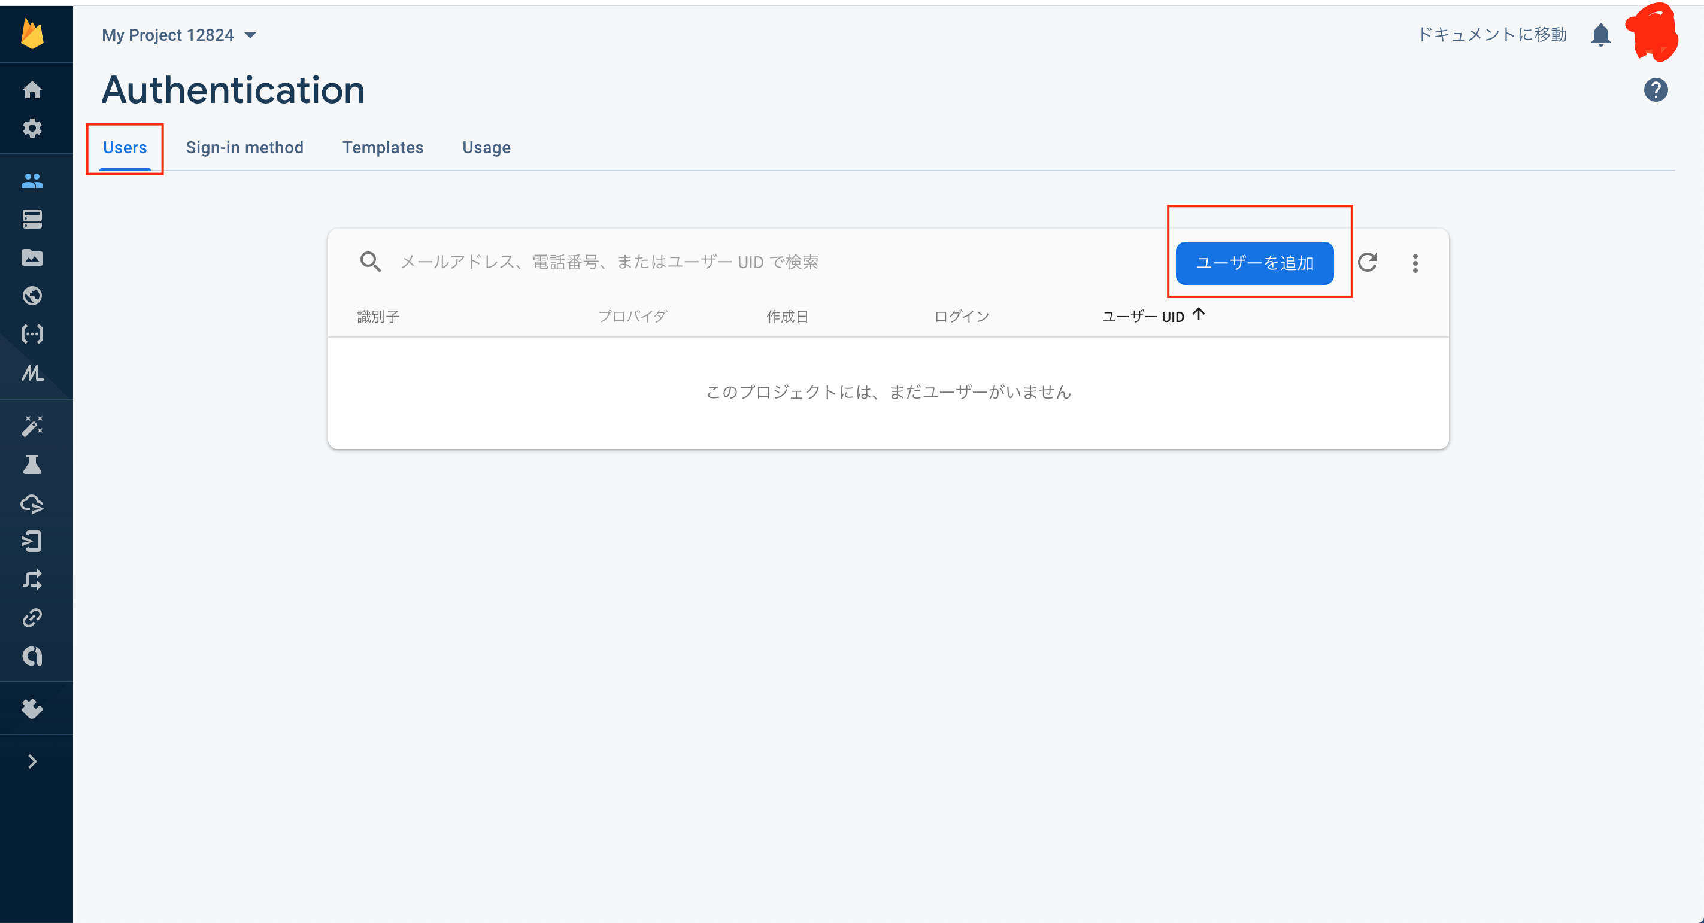Open Extensions puzzle icon in sidebar
Screen dimensions: 1704x923
pyautogui.click(x=32, y=708)
